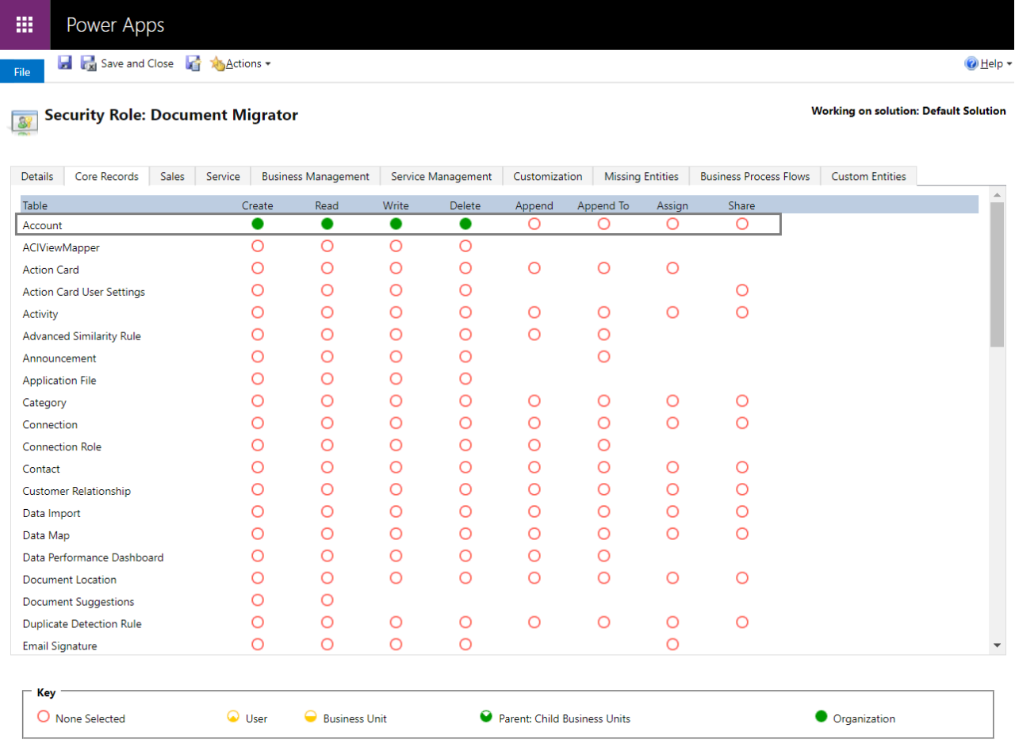1015x747 pixels.
Task: Select the Save and Close disk icon
Action: [88, 63]
